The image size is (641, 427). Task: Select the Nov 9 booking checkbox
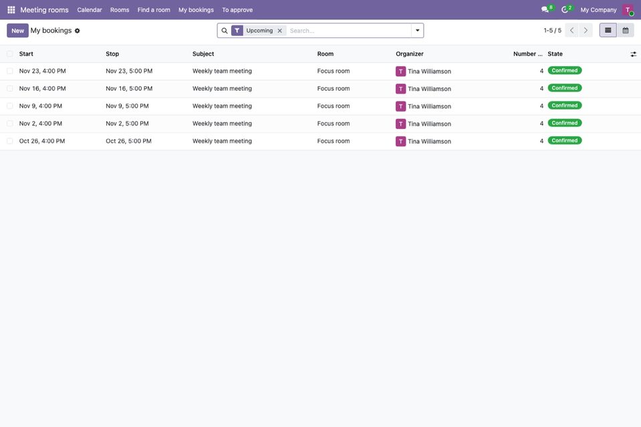[10, 106]
